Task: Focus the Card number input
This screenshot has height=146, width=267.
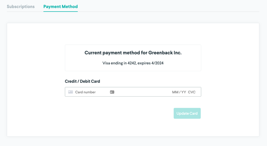Action: (89, 92)
